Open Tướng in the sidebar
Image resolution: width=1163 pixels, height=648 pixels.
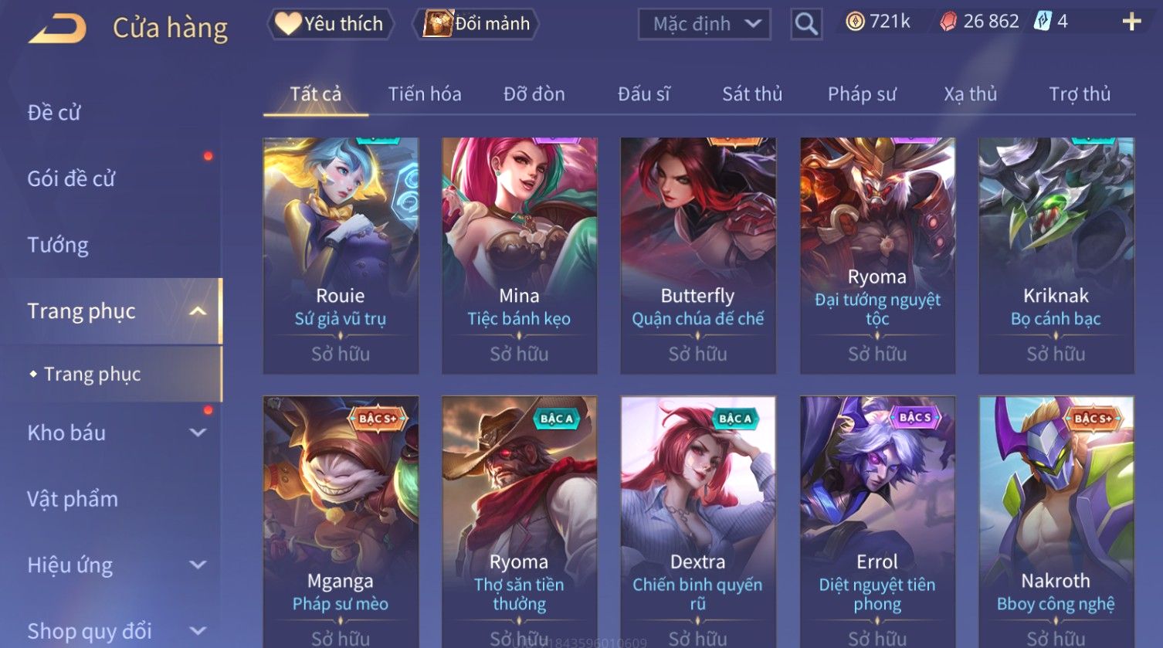point(58,245)
